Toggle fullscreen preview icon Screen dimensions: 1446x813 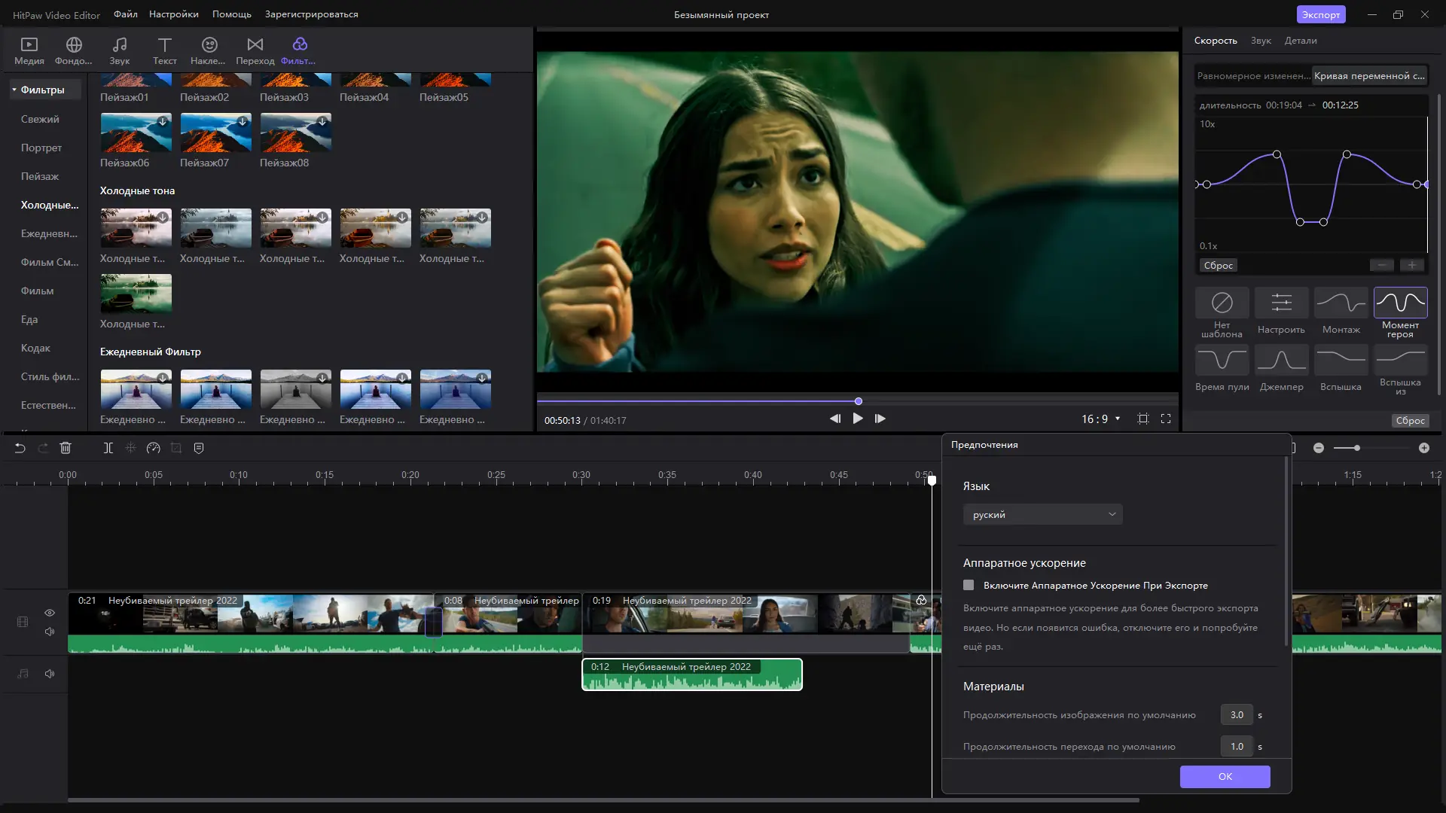click(1166, 419)
